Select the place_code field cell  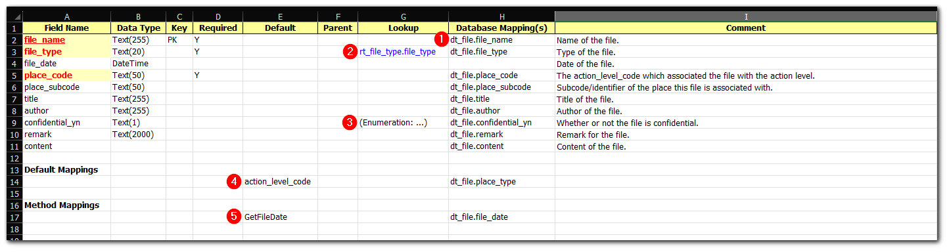pyautogui.click(x=67, y=75)
